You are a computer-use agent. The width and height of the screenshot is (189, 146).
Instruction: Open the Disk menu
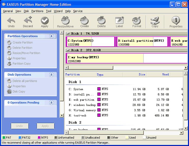pos(26,11)
